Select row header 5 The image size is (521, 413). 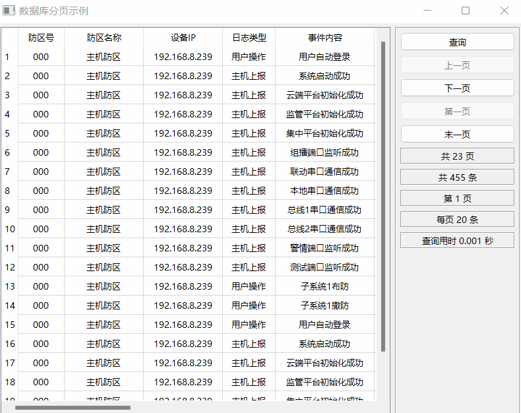[10, 133]
